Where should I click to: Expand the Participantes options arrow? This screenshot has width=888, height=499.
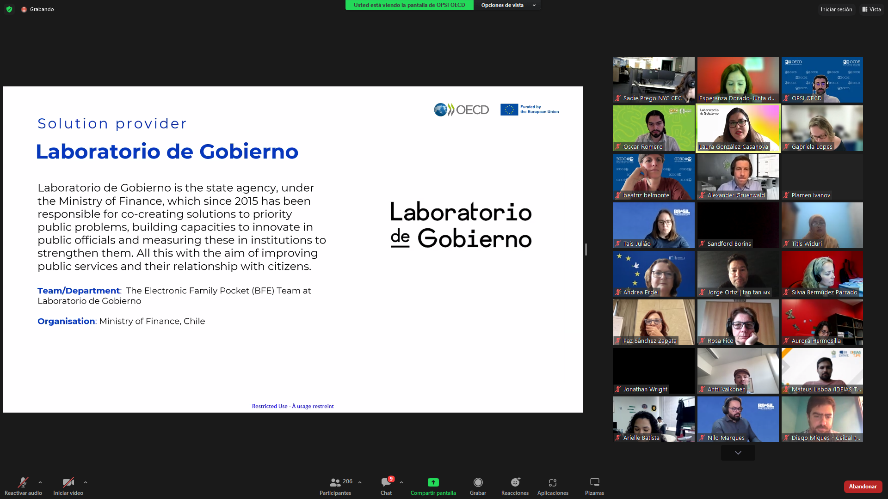click(x=360, y=482)
